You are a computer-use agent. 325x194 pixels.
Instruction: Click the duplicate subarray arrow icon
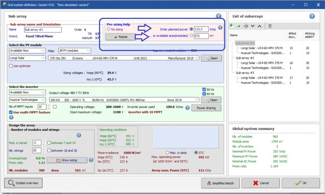tap(239, 26)
